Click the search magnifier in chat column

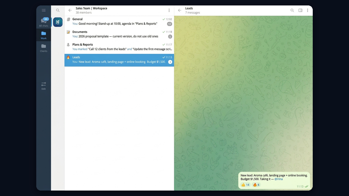(58, 10)
